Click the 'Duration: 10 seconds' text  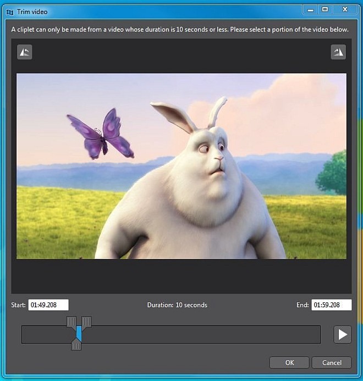tap(177, 305)
